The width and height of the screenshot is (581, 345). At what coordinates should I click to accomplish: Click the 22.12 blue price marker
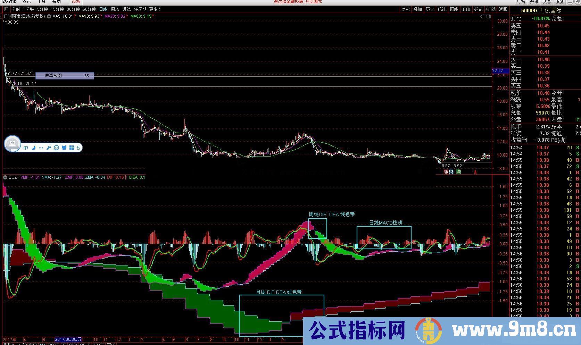[x=500, y=71]
